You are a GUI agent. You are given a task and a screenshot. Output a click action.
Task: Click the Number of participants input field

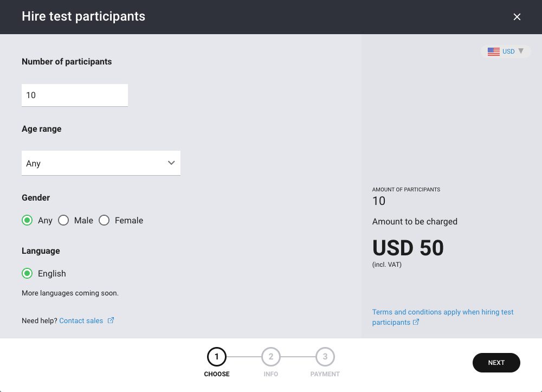75,95
